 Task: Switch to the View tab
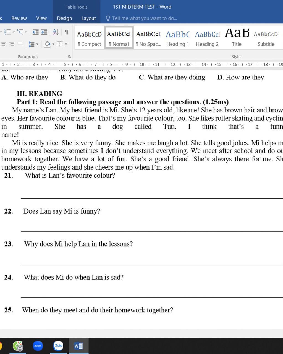pos(41,18)
